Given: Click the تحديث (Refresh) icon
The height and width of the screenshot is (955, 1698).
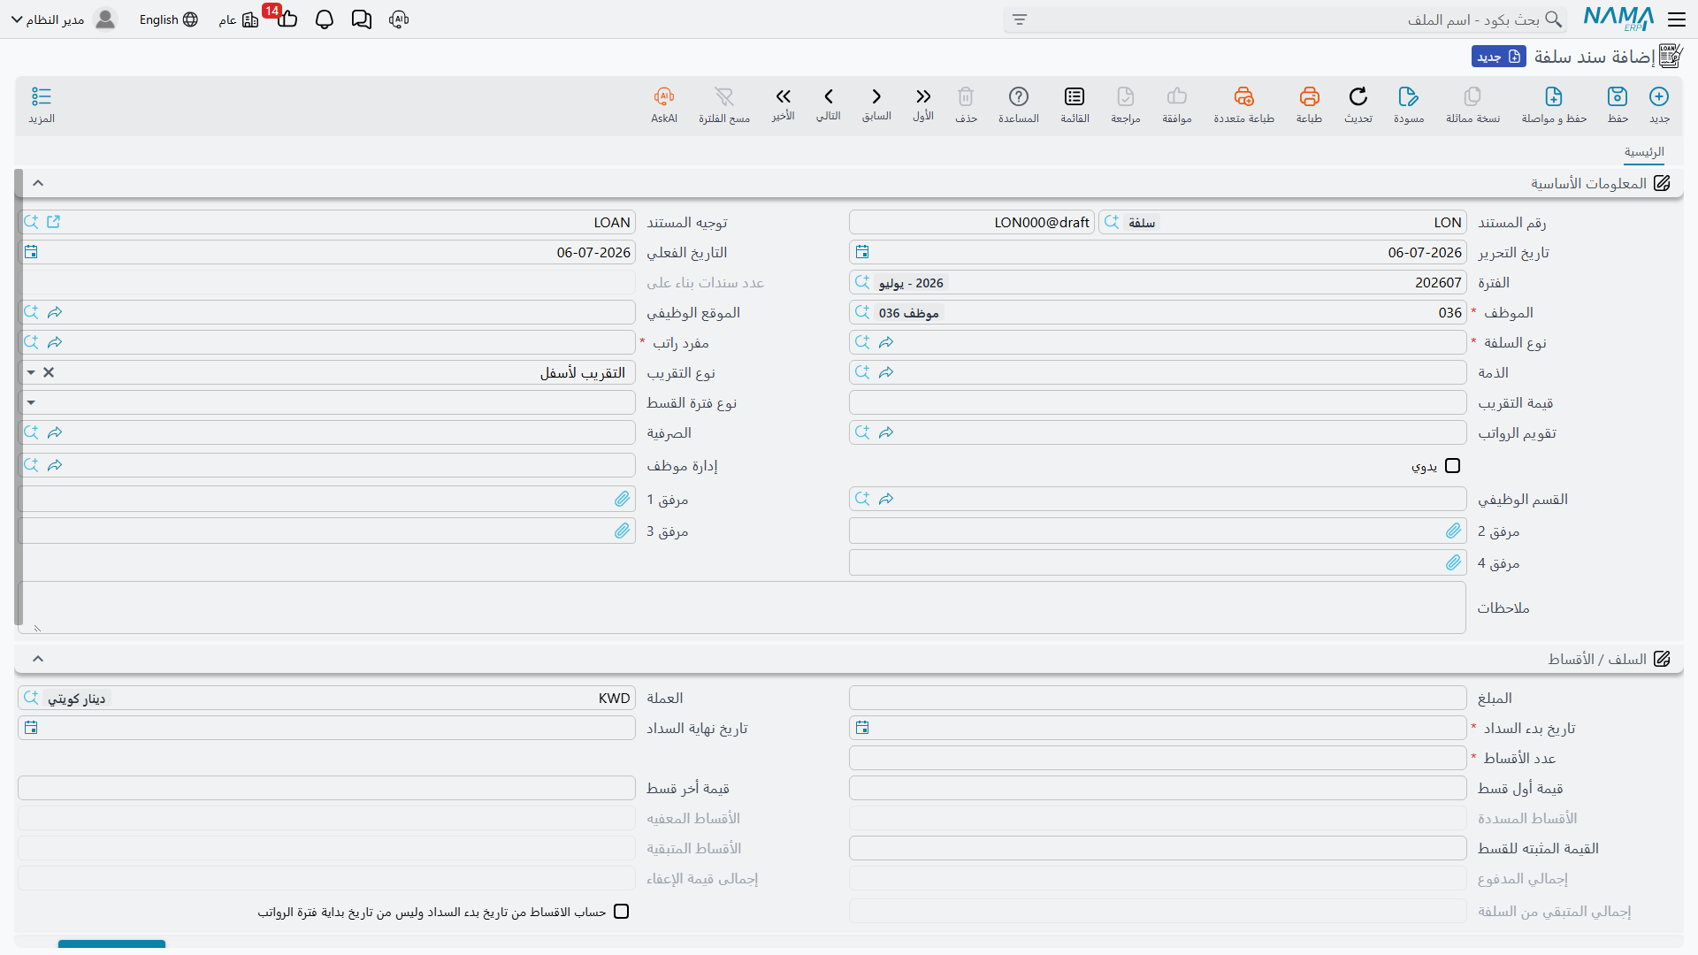Looking at the screenshot, I should (1358, 96).
